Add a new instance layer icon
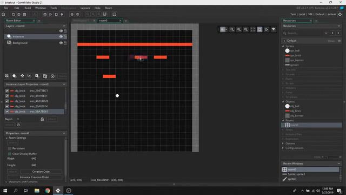The height and width of the screenshot is (195, 346). pyautogui.click(x=15, y=76)
